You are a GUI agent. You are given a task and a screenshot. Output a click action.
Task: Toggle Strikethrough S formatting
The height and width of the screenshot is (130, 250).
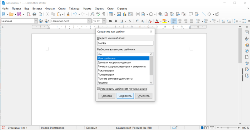130,21
